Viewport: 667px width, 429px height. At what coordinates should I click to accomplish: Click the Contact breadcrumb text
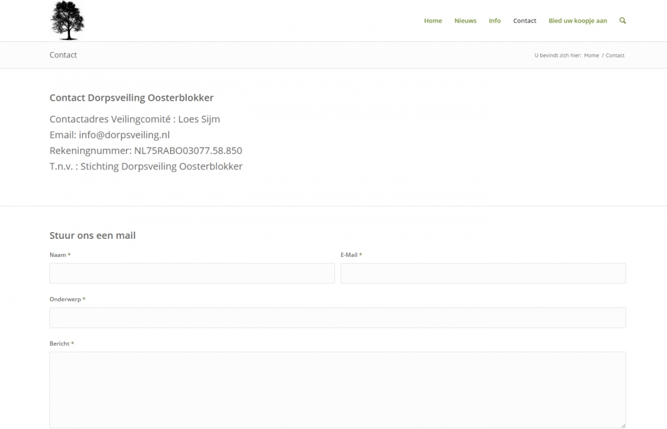pyautogui.click(x=615, y=55)
